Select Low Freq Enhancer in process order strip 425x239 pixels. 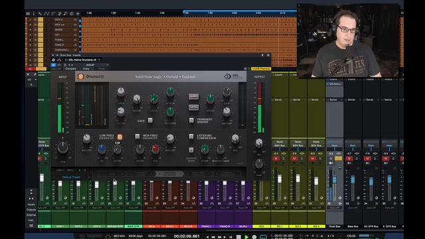169,173
